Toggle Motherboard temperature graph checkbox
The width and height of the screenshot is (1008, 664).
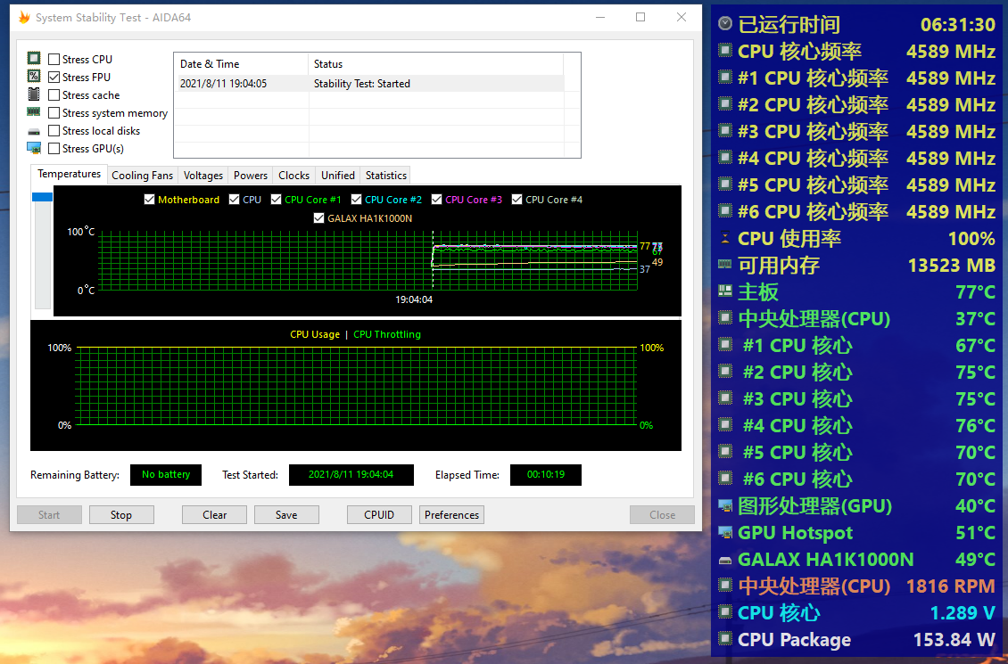click(x=150, y=200)
